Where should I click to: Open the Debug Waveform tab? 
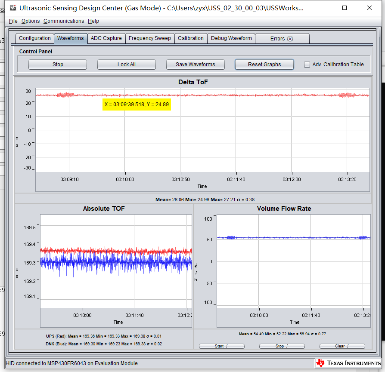click(x=231, y=38)
